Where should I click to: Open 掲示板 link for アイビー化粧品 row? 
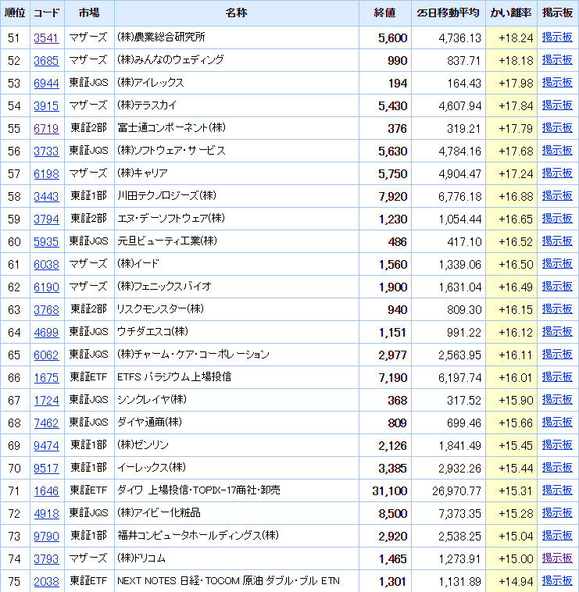coord(557,513)
